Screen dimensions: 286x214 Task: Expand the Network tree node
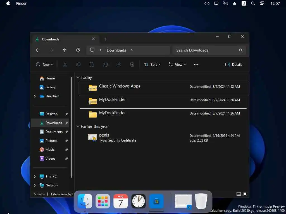pyautogui.click(x=35, y=185)
